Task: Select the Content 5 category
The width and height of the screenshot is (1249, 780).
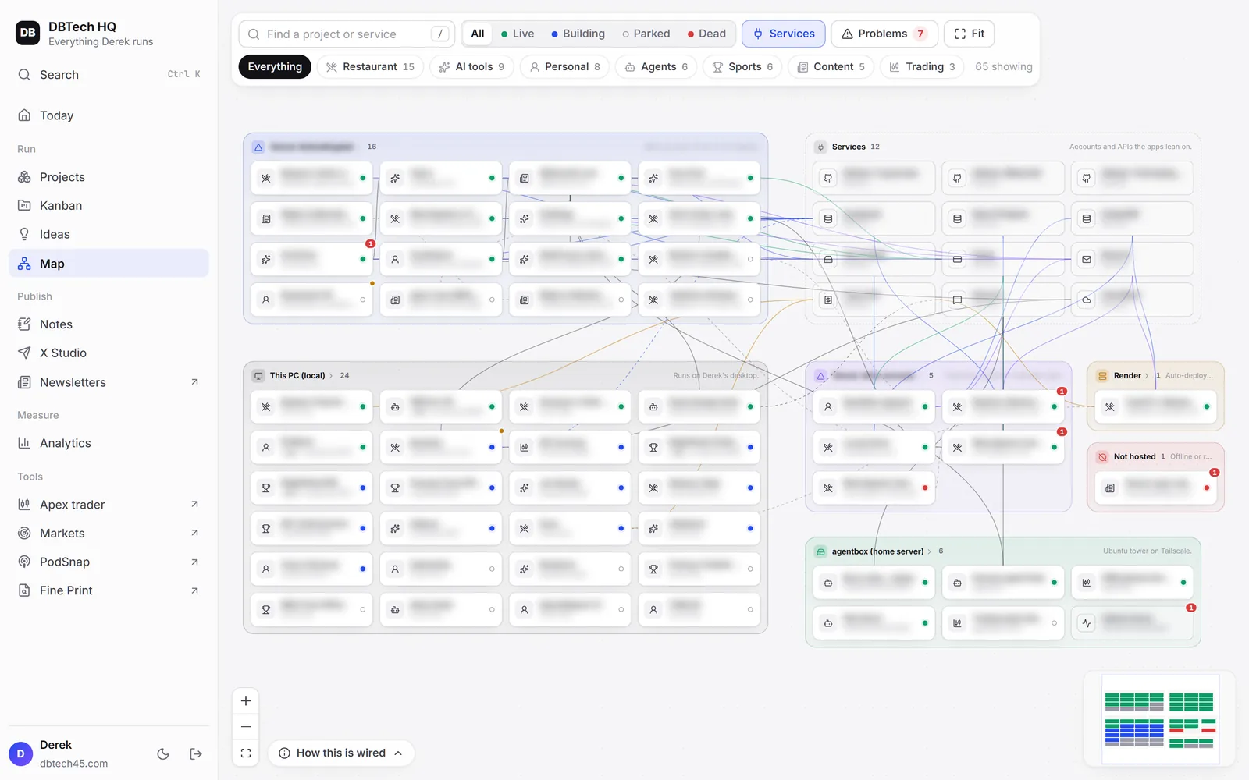Action: click(831, 67)
